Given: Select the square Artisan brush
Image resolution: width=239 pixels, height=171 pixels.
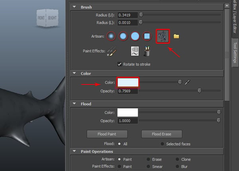Looking at the screenshot, I should coord(147,37).
